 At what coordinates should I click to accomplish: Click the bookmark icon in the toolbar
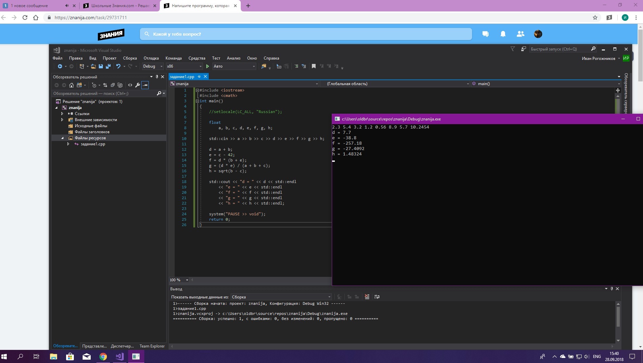[x=314, y=66]
